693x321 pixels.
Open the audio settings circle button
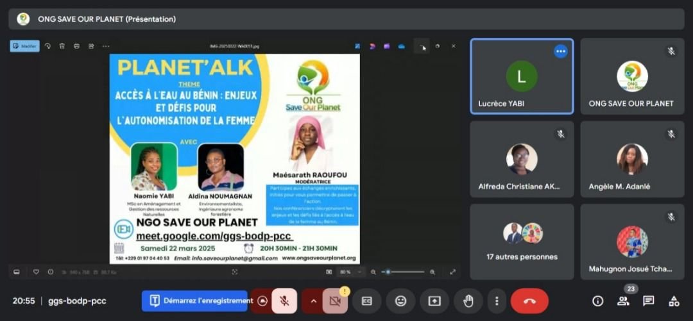(262, 301)
